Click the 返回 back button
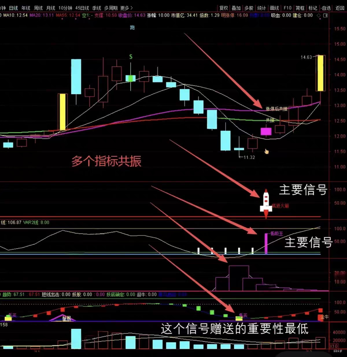 (x=340, y=8)
